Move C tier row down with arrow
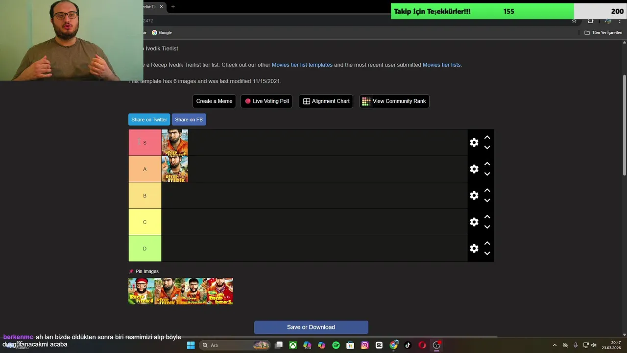627x353 pixels. pyautogui.click(x=487, y=227)
